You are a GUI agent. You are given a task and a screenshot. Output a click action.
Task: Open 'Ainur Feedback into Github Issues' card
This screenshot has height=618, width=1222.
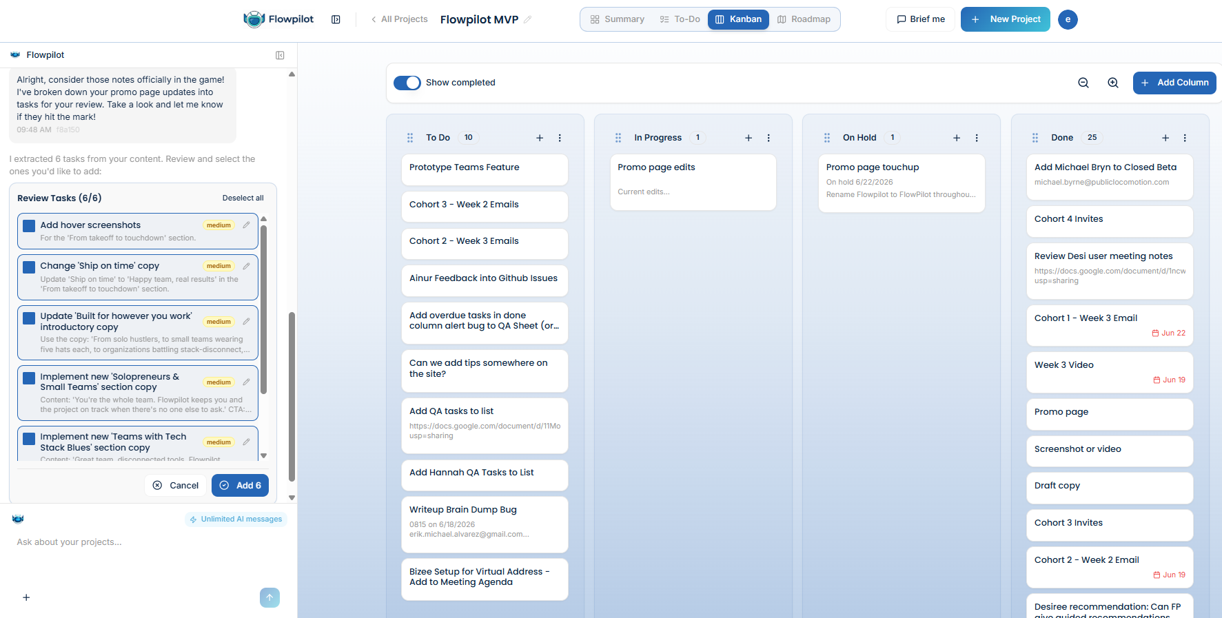(x=485, y=280)
